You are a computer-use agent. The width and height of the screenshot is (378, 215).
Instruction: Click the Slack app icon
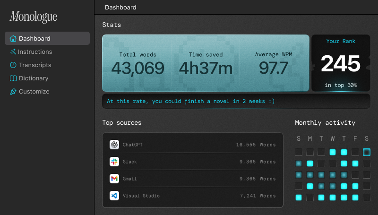tap(114, 162)
